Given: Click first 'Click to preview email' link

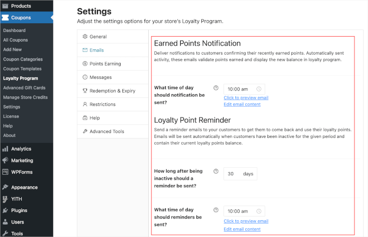Looking at the screenshot, I should pyautogui.click(x=246, y=98).
